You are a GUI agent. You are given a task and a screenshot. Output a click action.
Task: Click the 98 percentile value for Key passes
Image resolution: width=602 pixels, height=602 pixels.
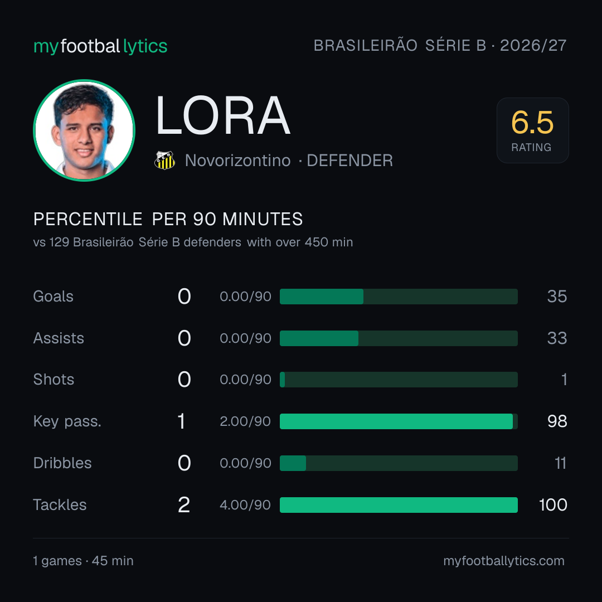(x=557, y=421)
